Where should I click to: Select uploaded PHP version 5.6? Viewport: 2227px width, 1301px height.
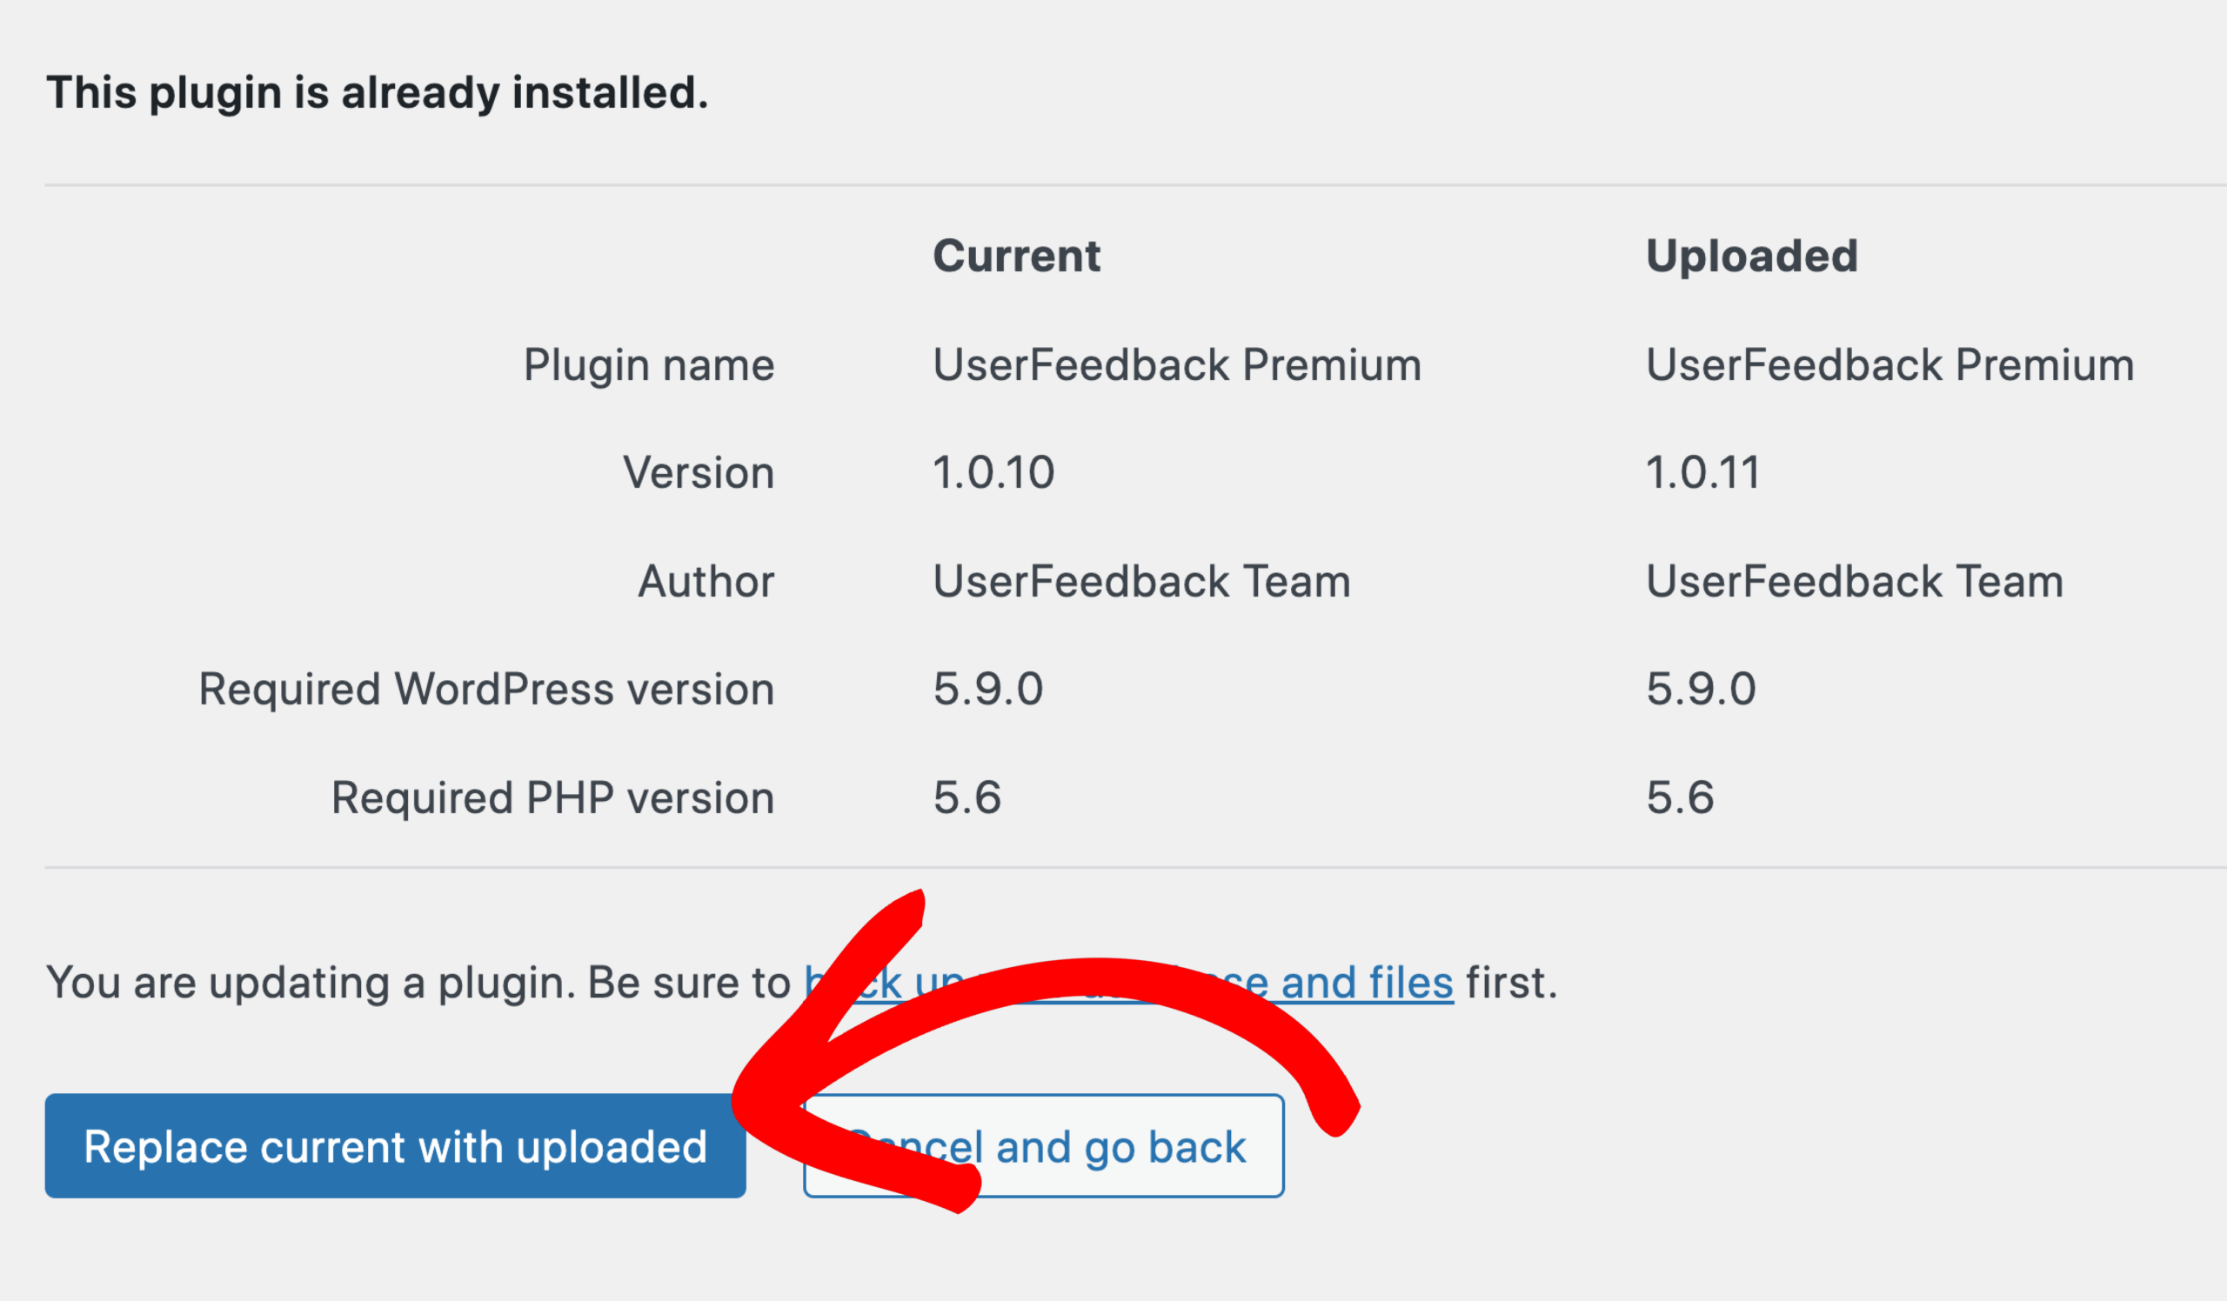point(1679,797)
